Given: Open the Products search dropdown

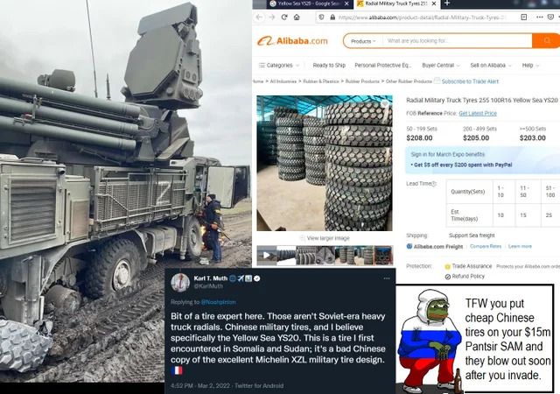Looking at the screenshot, I should (363, 41).
